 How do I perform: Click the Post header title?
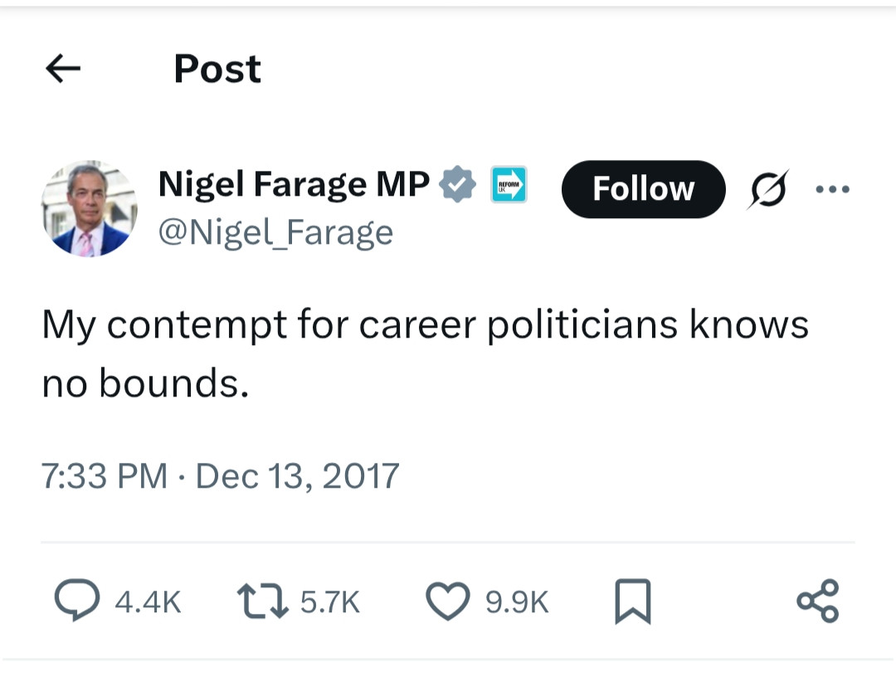coord(217,69)
